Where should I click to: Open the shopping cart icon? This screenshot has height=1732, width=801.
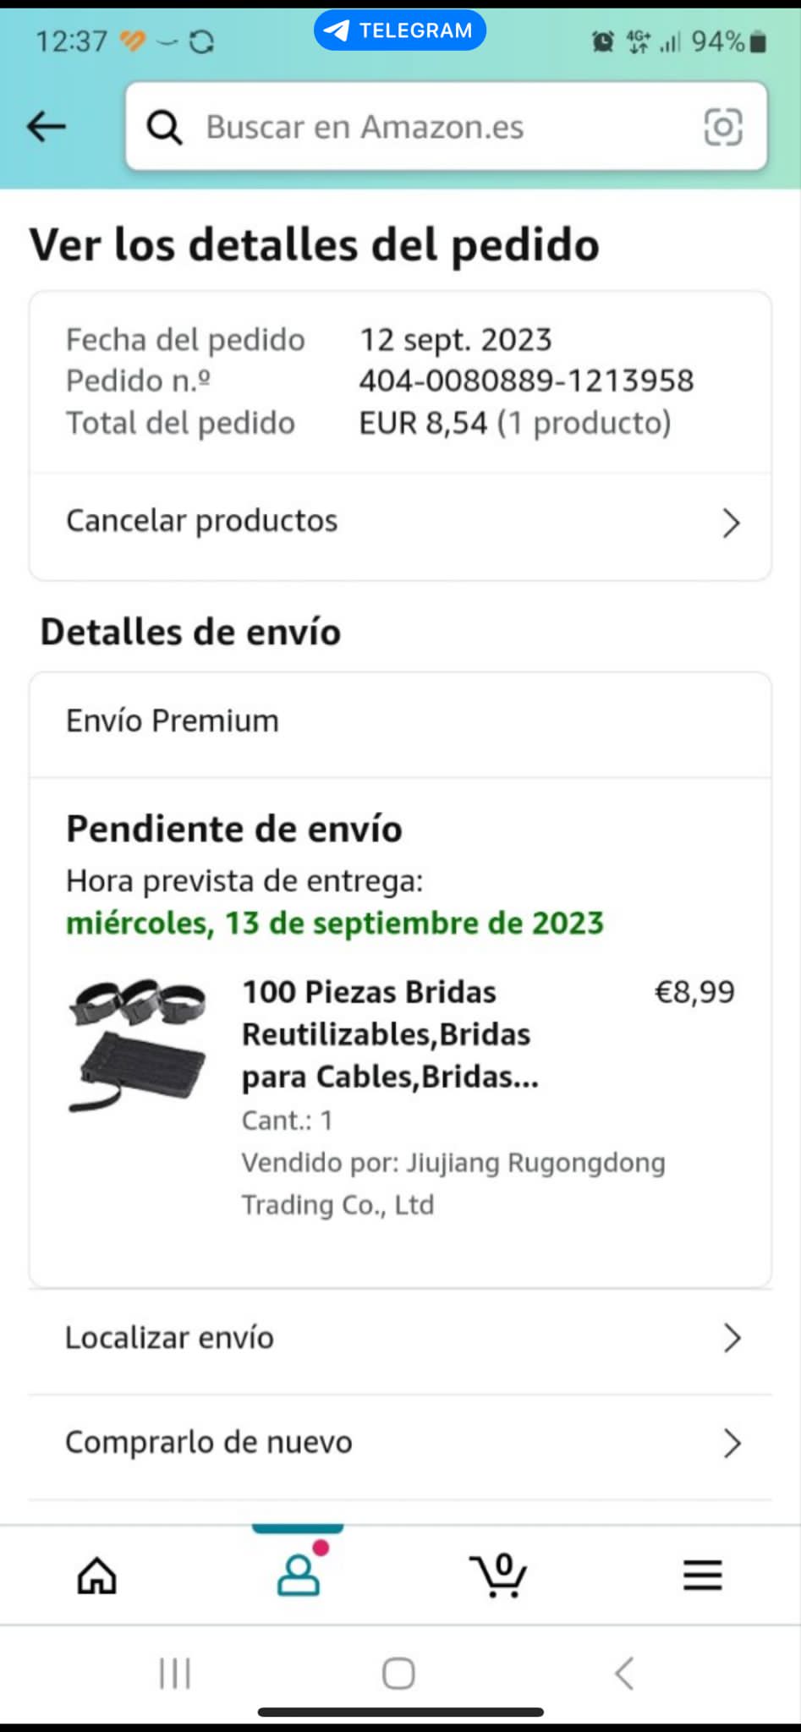pos(499,1575)
